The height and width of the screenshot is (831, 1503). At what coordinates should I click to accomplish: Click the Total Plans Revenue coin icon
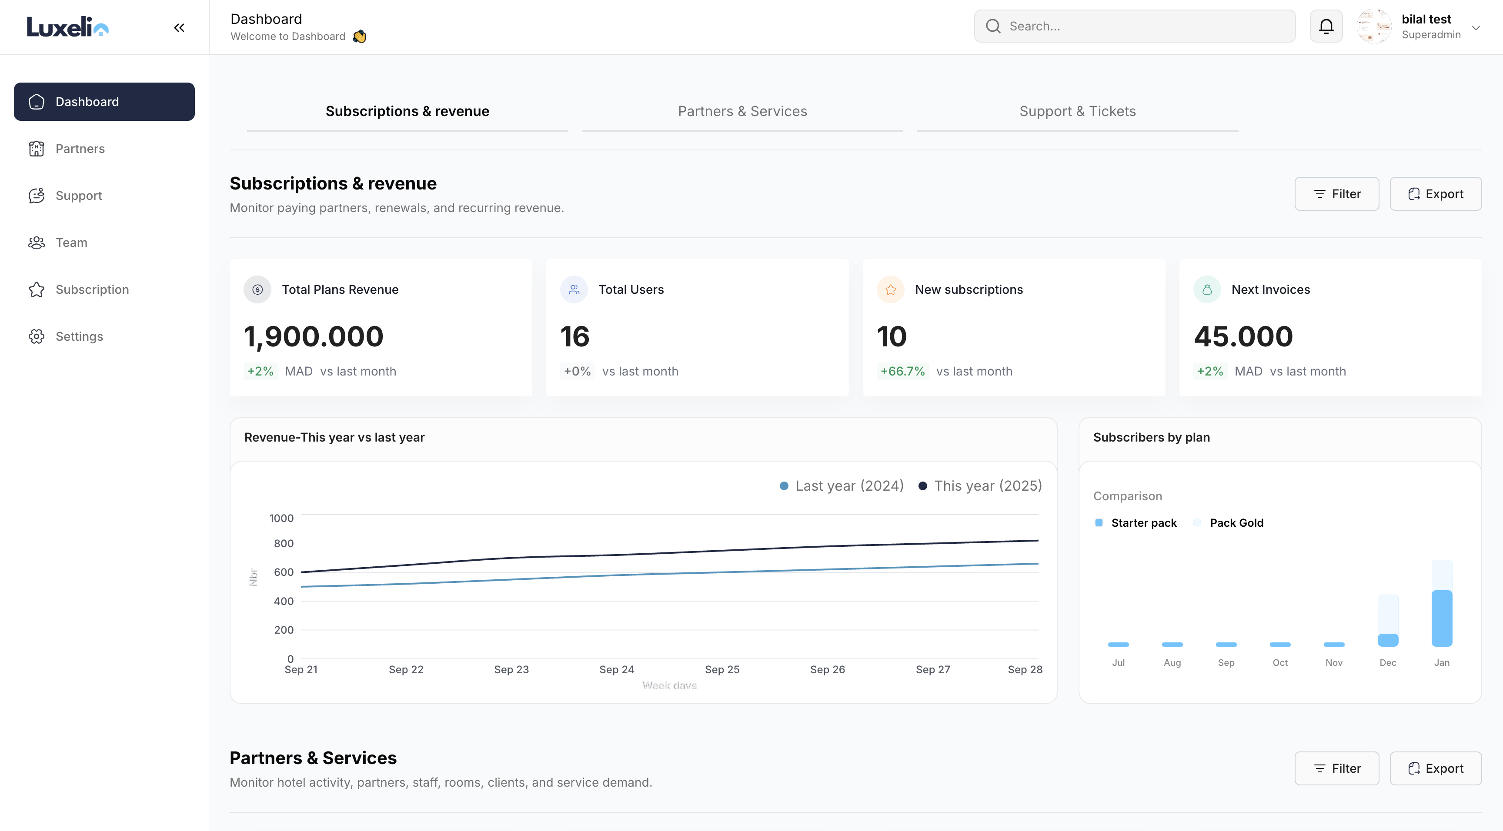coord(257,289)
